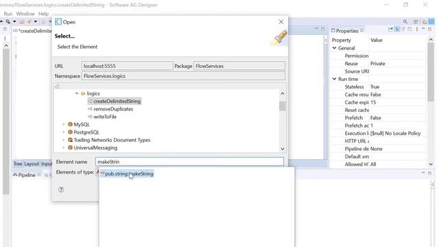The height and width of the screenshot is (247, 439).
Task: Switch to the Tree tab
Action: click(x=18, y=164)
